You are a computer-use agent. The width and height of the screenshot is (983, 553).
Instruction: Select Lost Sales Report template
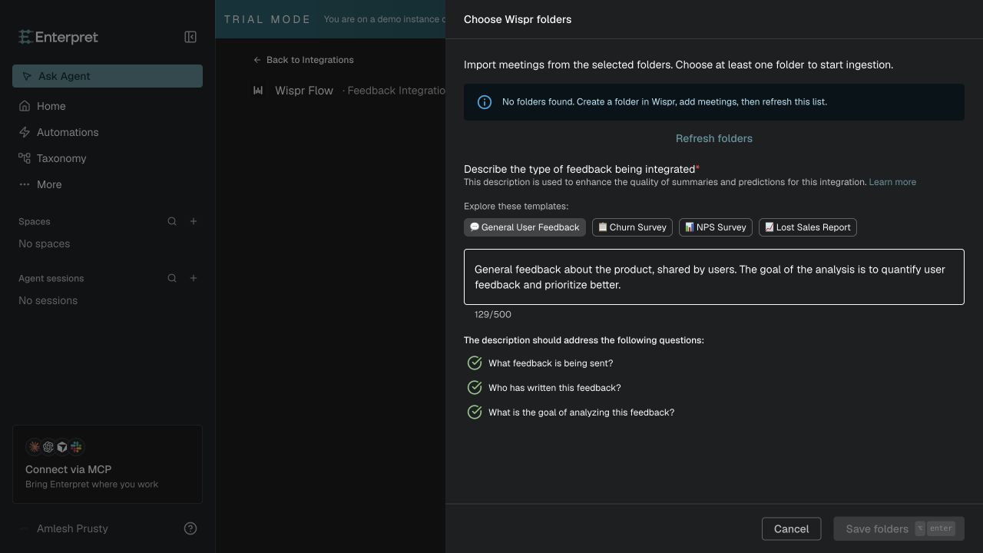808,227
